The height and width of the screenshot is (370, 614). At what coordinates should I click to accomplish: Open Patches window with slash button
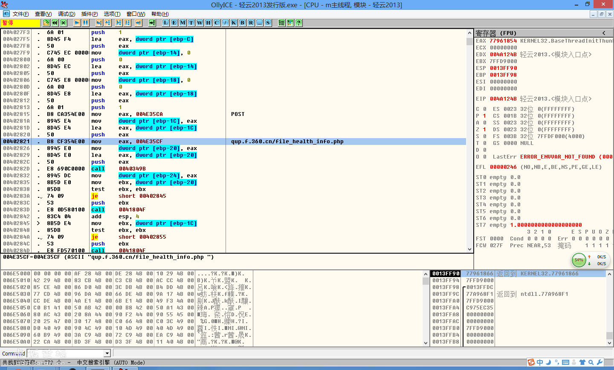coord(225,23)
